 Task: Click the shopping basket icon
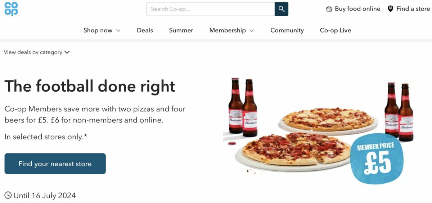pyautogui.click(x=329, y=9)
